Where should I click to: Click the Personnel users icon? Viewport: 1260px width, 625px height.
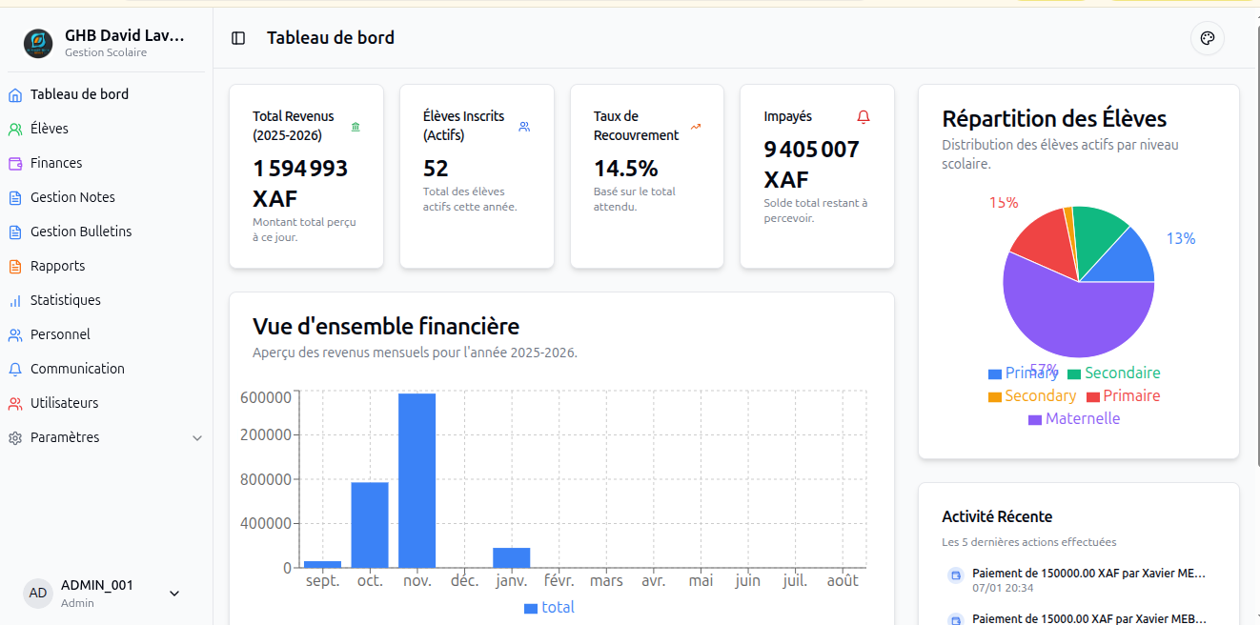15,334
